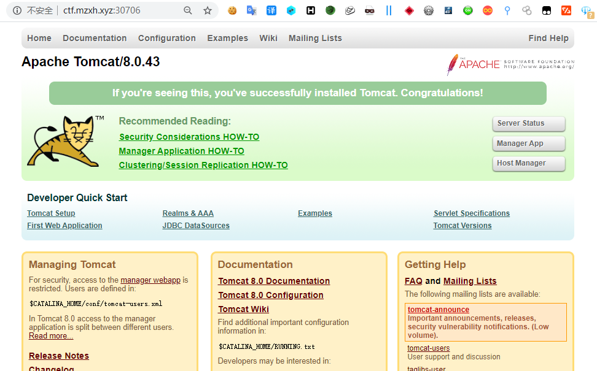
Task: Click the zoom magnifier icon in address bar
Action: (x=188, y=10)
